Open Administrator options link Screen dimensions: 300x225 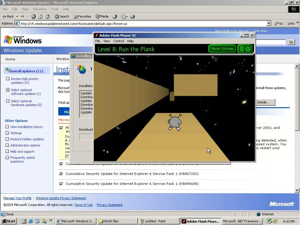25,145
